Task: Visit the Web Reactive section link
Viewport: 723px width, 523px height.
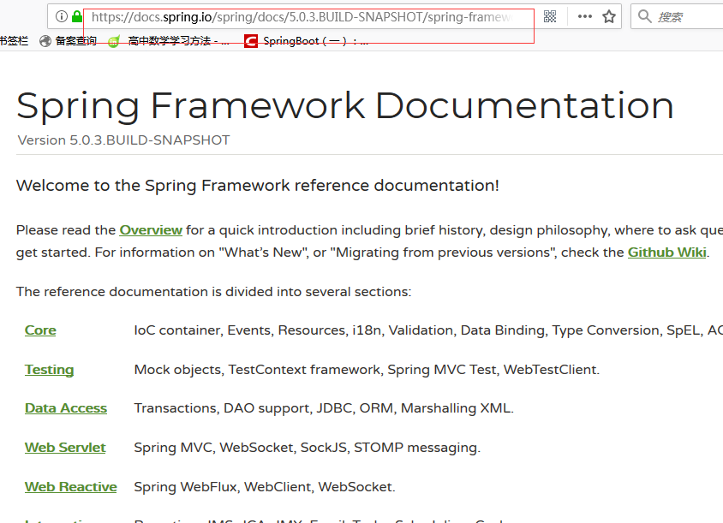Action: [x=71, y=486]
